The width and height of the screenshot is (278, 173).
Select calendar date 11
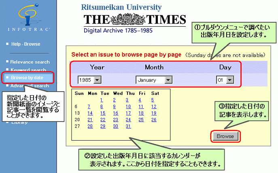point(141,107)
